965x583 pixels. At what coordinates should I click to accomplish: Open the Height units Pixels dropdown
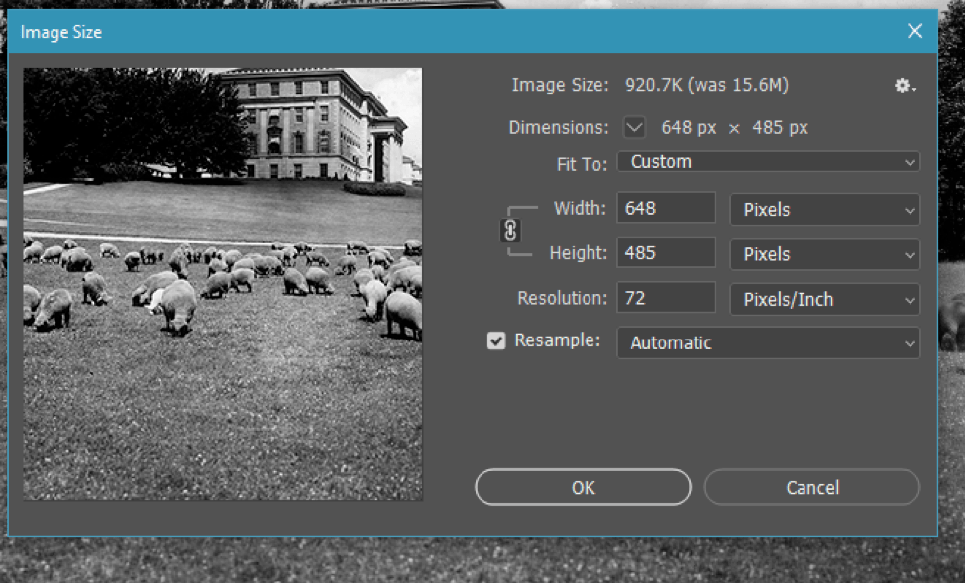[824, 254]
